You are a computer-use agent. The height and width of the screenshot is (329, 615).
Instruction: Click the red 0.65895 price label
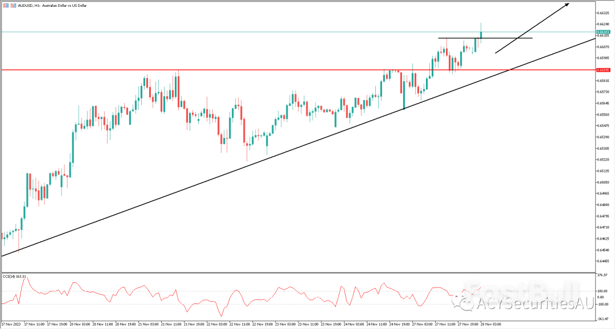coord(604,70)
